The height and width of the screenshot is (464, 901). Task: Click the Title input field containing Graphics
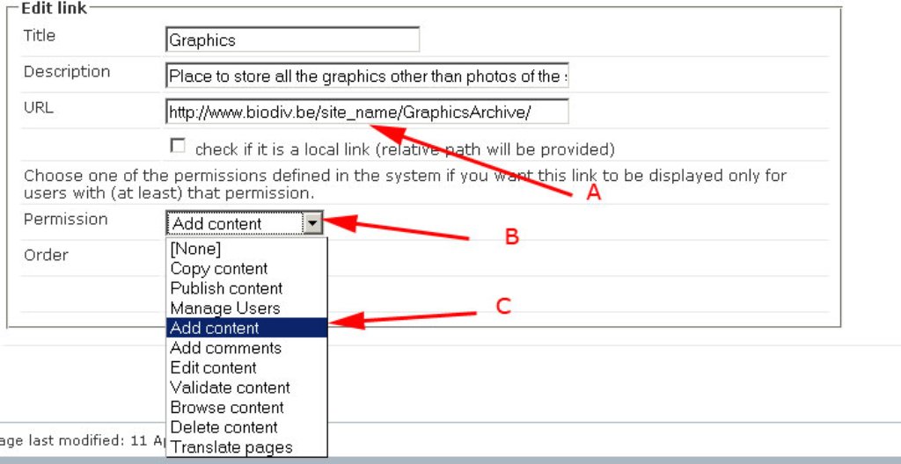292,40
